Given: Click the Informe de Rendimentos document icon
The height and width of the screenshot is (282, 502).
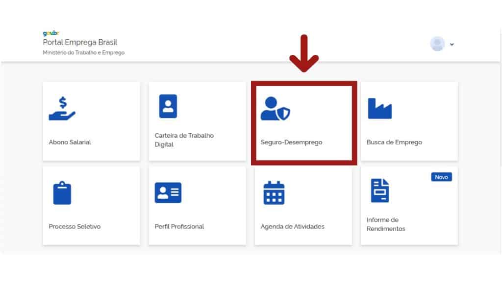Looking at the screenshot, I should 380,190.
